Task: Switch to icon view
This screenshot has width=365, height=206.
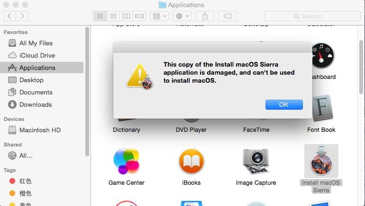Action: click(100, 16)
